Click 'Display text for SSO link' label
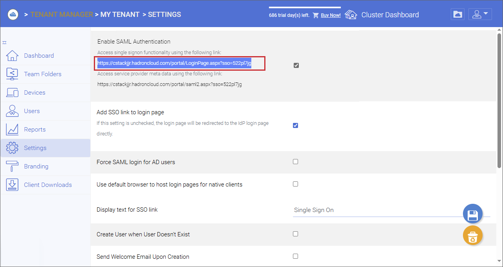This screenshot has height=267, width=503. [127, 210]
